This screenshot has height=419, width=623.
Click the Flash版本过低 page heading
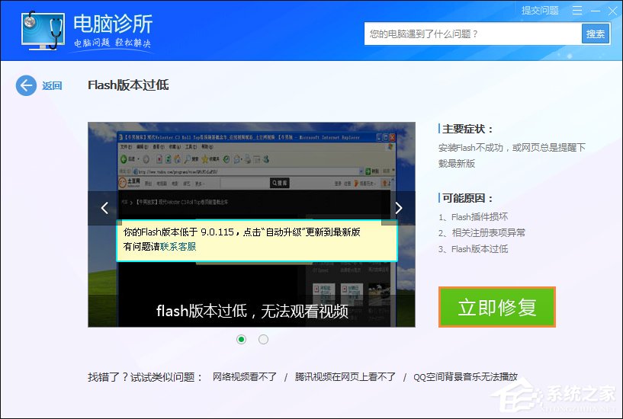(x=128, y=85)
